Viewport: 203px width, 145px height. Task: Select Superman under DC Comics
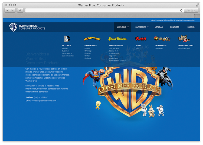pyautogui.click(x=66, y=51)
